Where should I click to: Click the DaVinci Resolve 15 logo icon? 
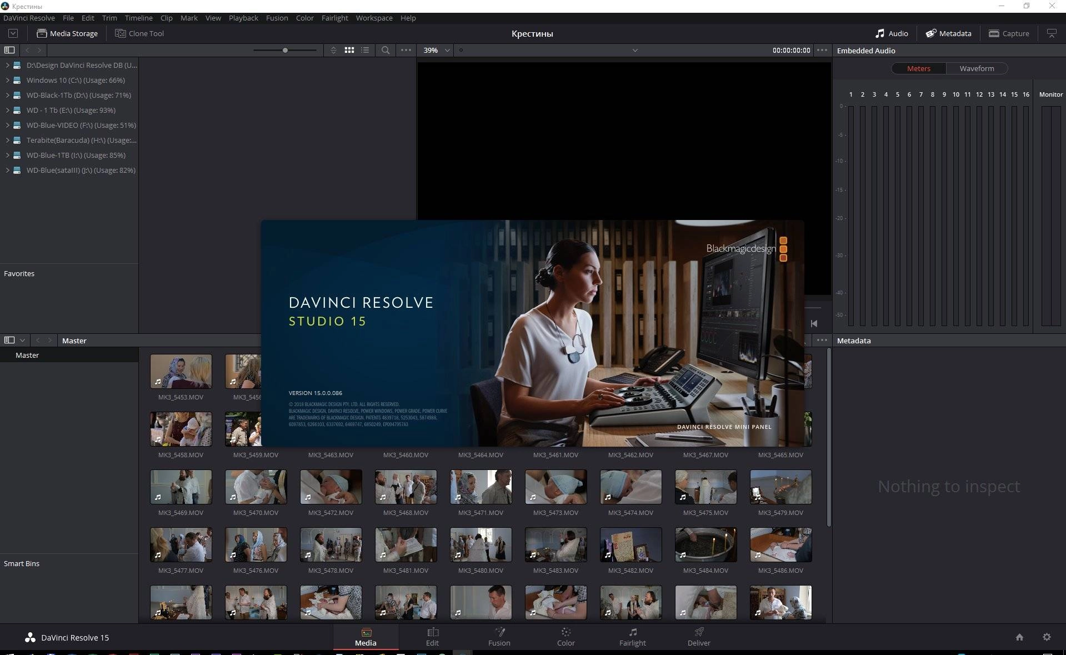[30, 638]
